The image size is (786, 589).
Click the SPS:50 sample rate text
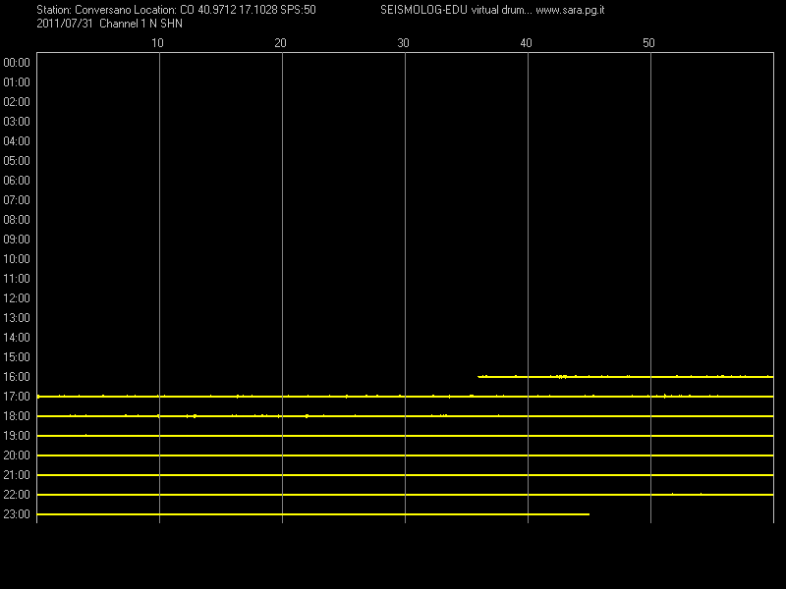coord(298,10)
